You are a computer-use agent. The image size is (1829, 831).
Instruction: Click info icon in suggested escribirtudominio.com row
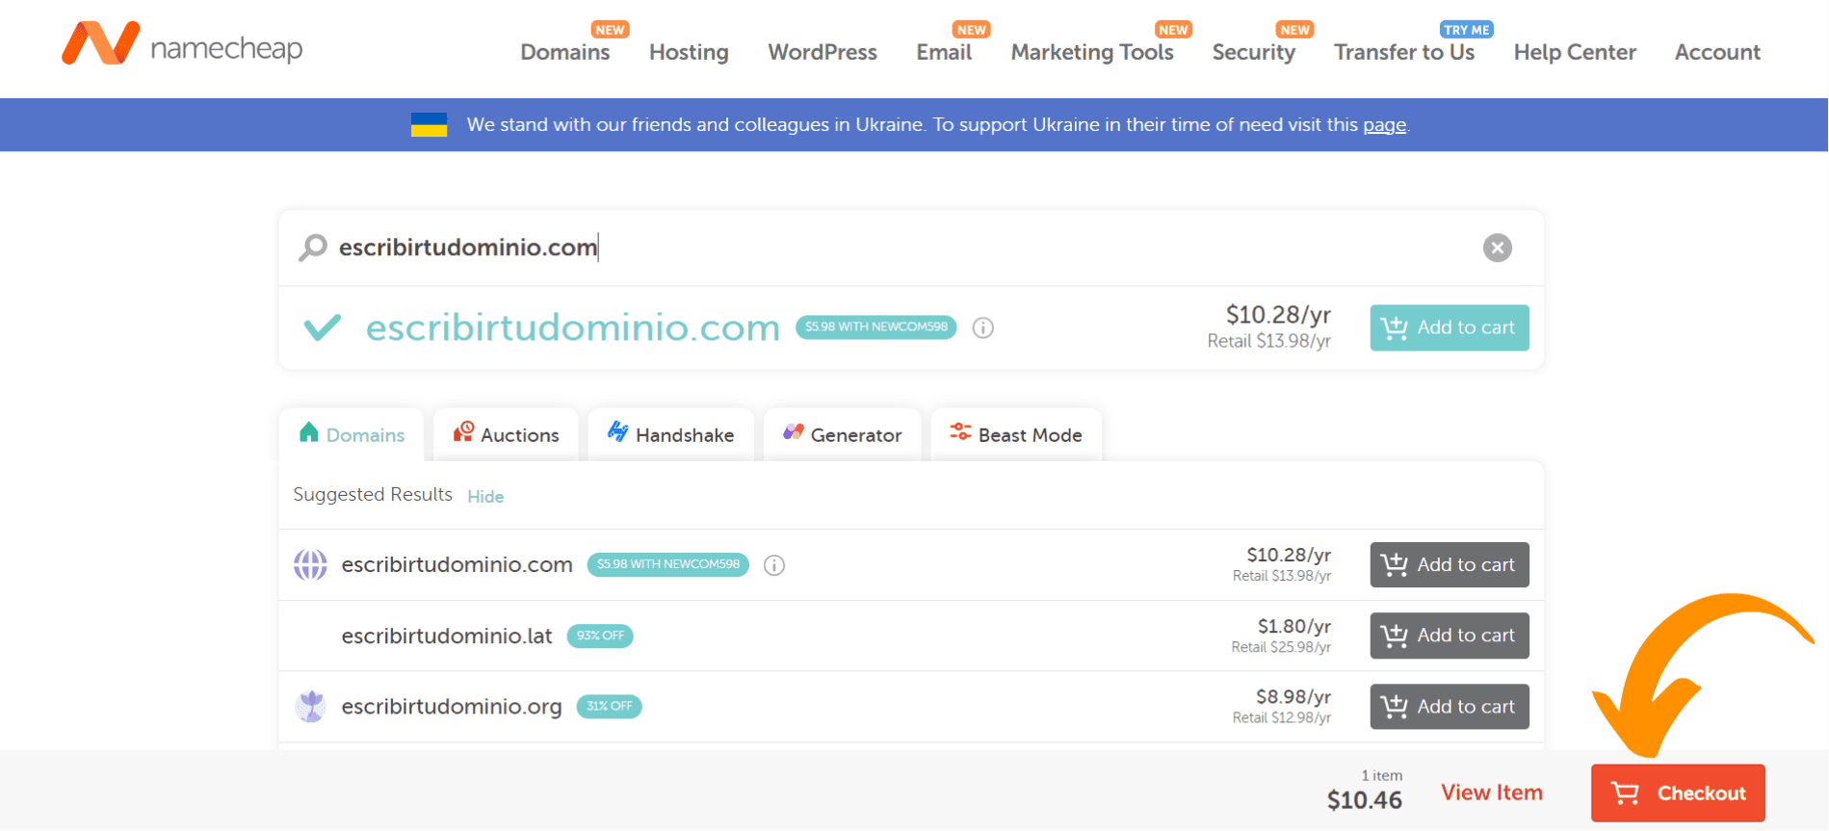click(x=774, y=565)
